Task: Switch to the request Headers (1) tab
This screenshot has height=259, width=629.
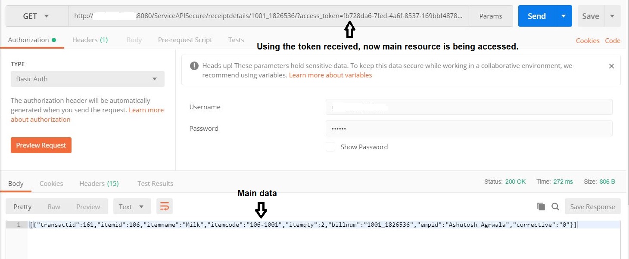Action: [x=90, y=40]
